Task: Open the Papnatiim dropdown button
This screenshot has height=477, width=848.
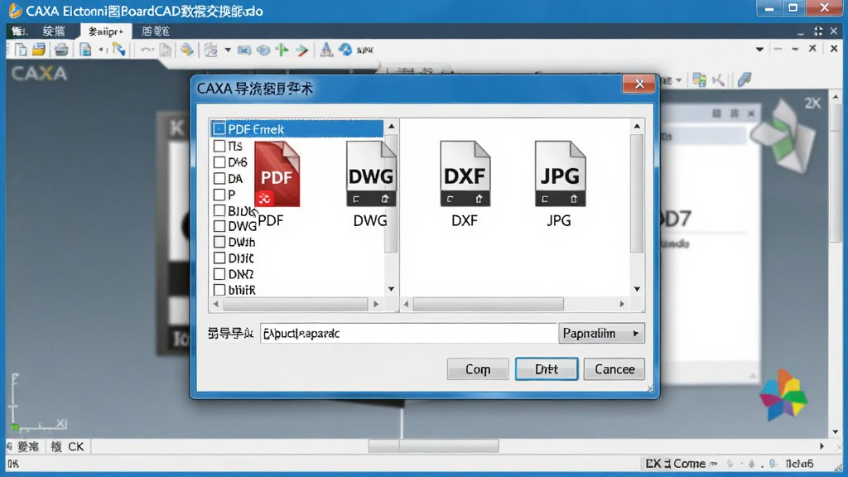Action: [601, 333]
